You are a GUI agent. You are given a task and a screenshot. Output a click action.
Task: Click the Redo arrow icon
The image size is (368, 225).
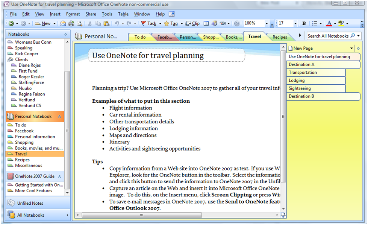[x=129, y=23]
